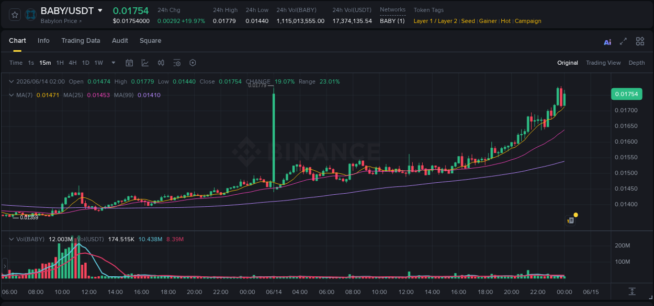Open the chart display settings icon
654x306 pixels.
[177, 63]
